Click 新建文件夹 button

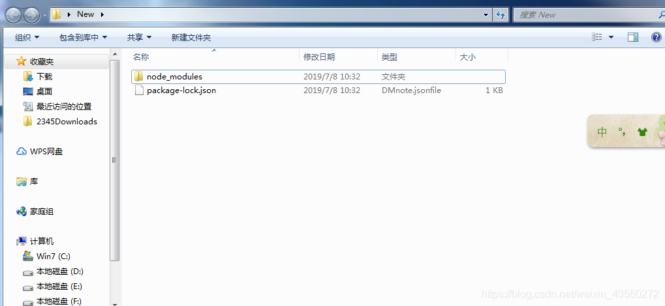coord(191,37)
